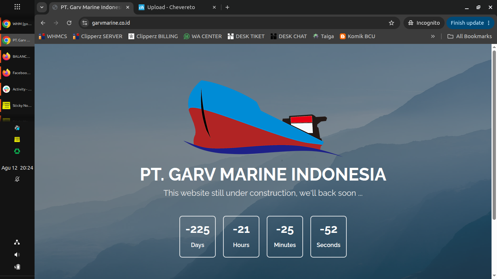Close the Chrome browser window
The height and width of the screenshot is (279, 497).
tap(490, 7)
